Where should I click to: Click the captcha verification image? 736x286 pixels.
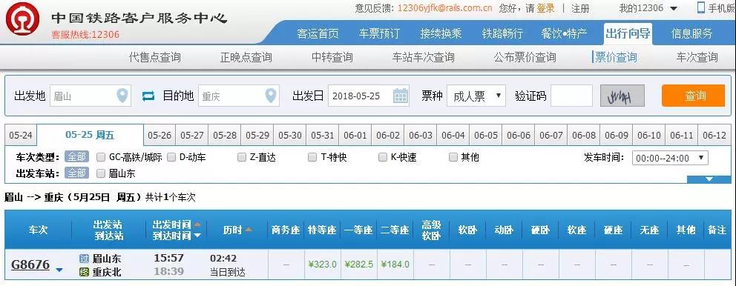tap(622, 96)
